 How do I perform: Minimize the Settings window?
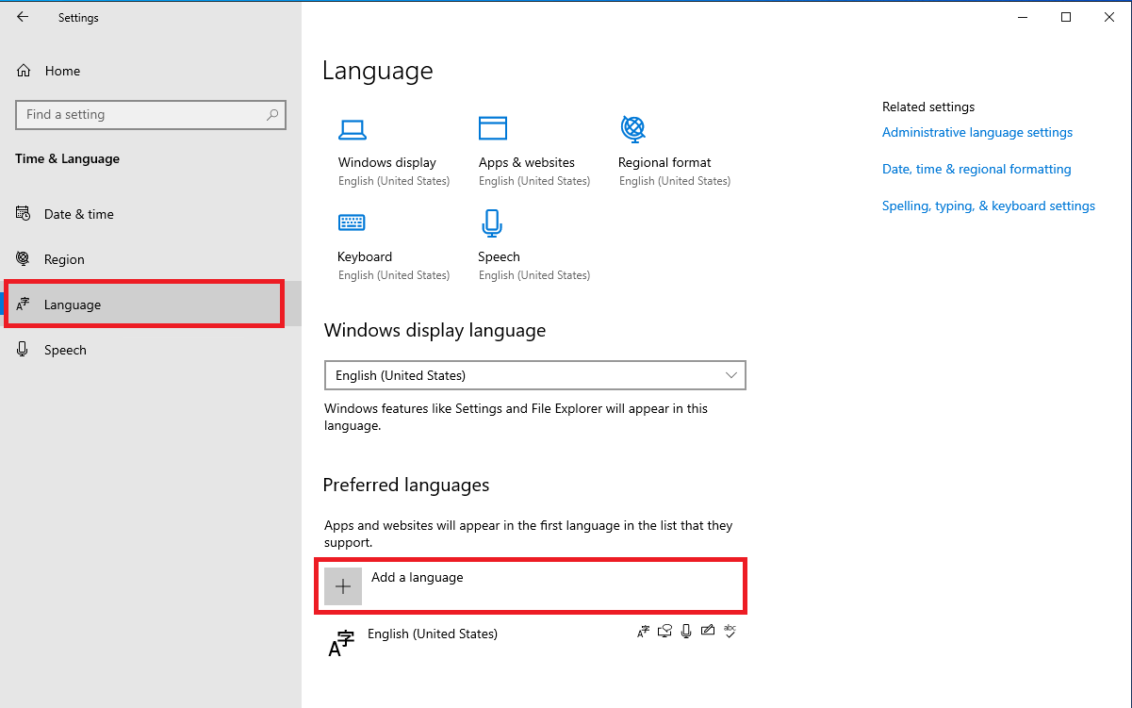[x=1023, y=17]
